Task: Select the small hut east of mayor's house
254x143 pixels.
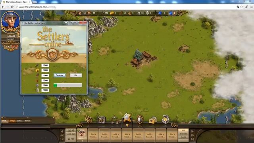Action: (184, 48)
